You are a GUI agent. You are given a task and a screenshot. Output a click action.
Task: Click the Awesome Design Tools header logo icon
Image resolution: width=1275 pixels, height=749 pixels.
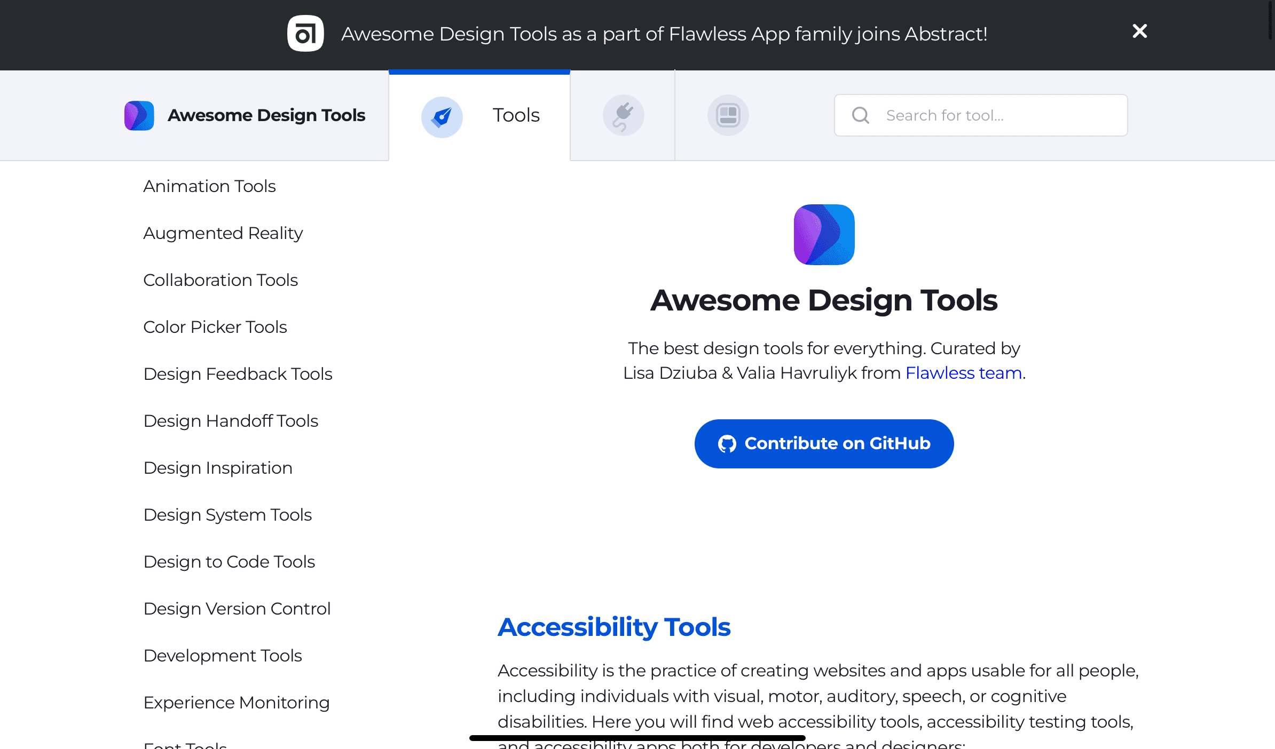(x=139, y=115)
